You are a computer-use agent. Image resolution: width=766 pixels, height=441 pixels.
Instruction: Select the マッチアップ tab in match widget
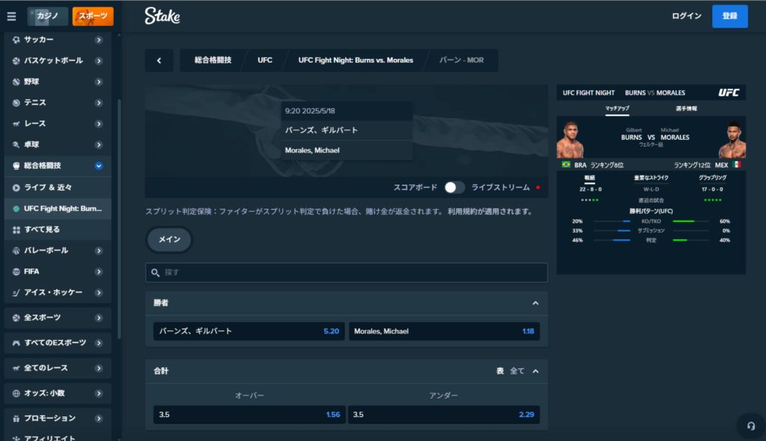tap(617, 108)
